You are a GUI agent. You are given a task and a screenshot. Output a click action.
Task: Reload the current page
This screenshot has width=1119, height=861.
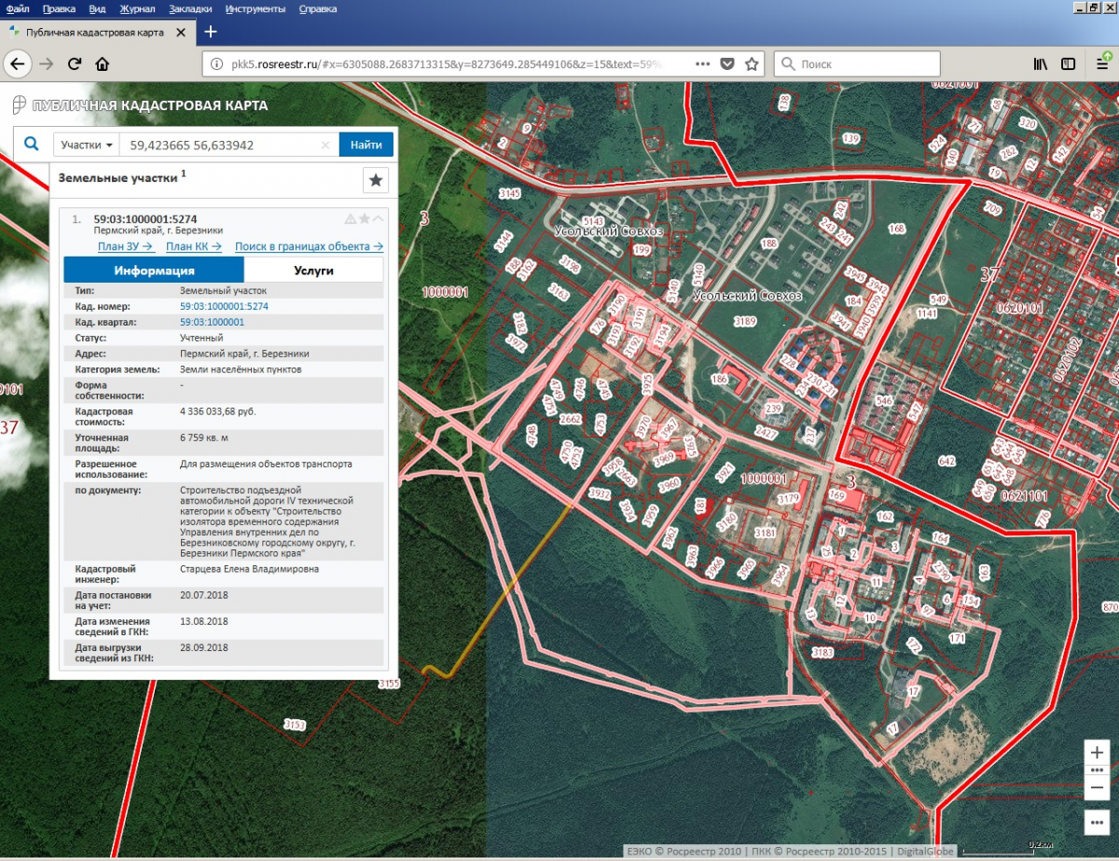[75, 64]
